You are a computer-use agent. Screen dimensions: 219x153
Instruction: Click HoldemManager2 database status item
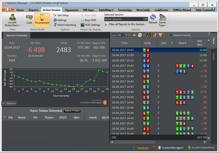(x=171, y=148)
